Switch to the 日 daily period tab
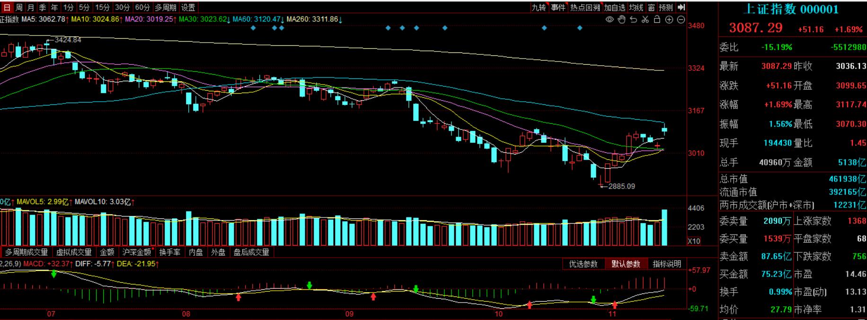The width and height of the screenshot is (867, 320). [x=7, y=8]
